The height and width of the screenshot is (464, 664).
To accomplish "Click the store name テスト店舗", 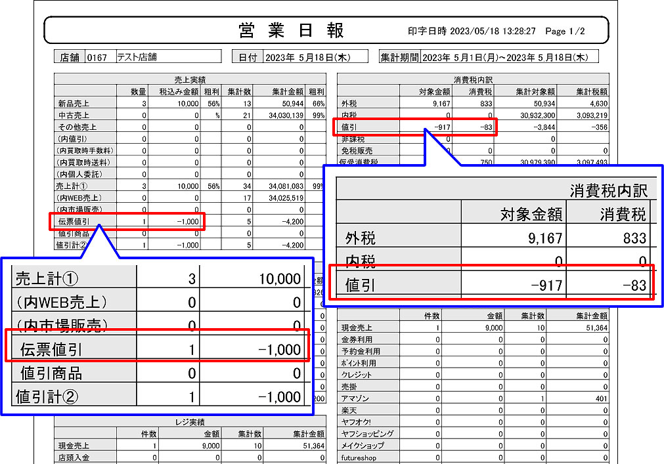I will click(137, 57).
